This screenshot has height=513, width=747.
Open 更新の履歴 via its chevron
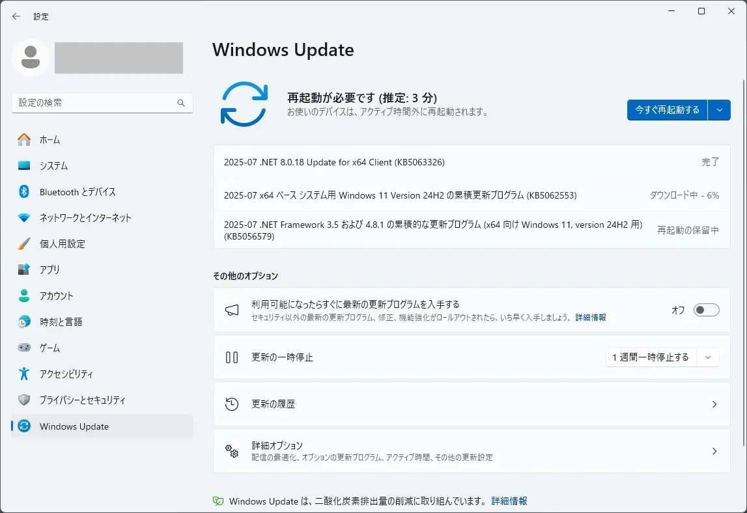(x=714, y=404)
